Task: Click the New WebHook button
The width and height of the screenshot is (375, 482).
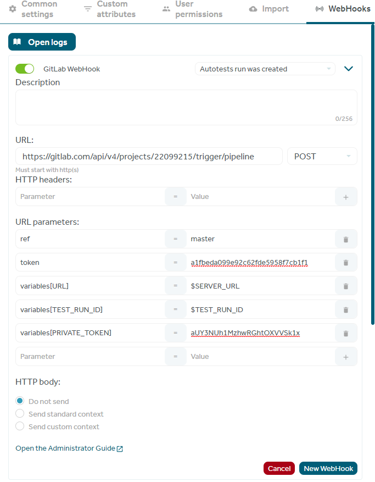Action: (x=328, y=468)
